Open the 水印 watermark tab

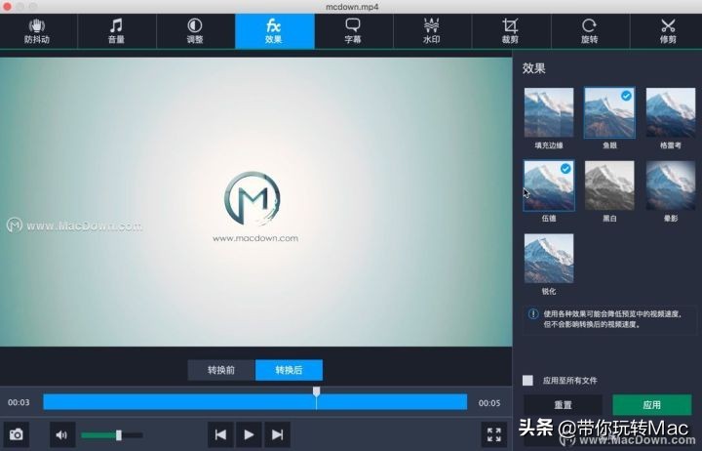(432, 31)
